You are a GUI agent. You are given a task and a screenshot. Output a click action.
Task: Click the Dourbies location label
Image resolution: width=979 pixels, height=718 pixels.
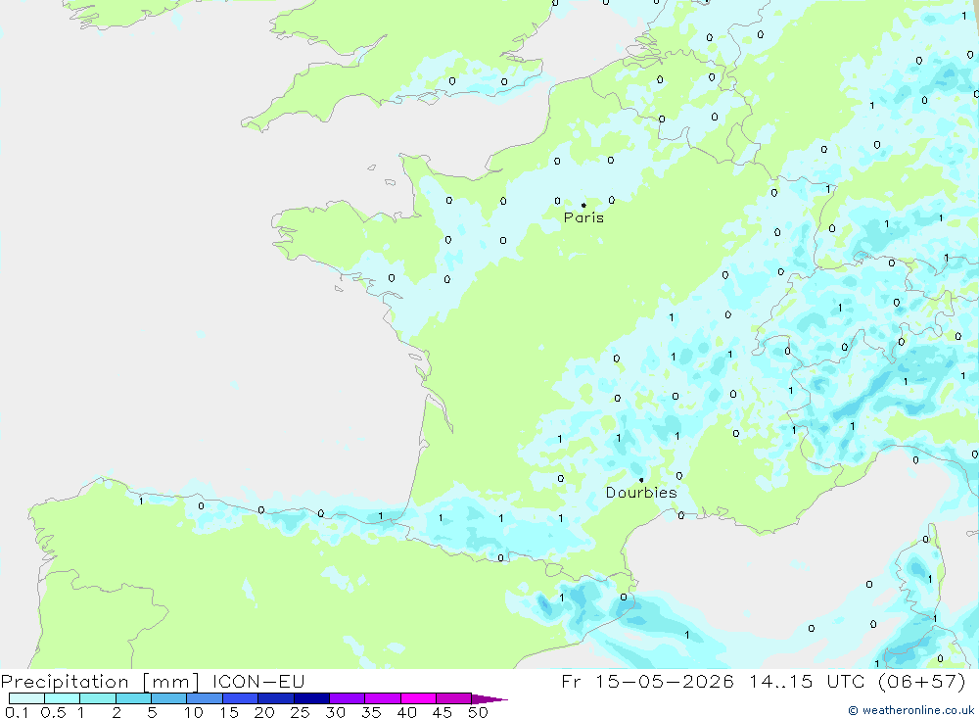coord(641,493)
